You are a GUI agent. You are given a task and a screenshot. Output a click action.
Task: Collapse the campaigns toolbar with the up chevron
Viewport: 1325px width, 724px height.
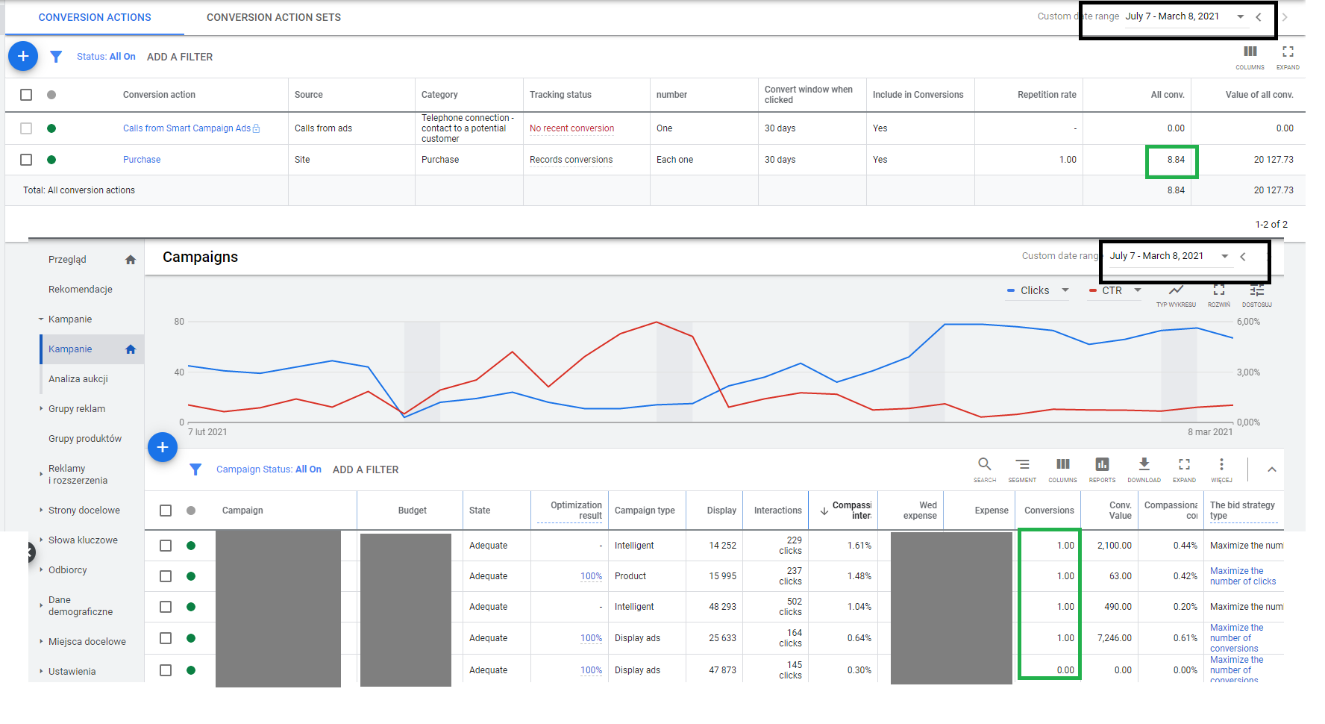[1272, 469]
